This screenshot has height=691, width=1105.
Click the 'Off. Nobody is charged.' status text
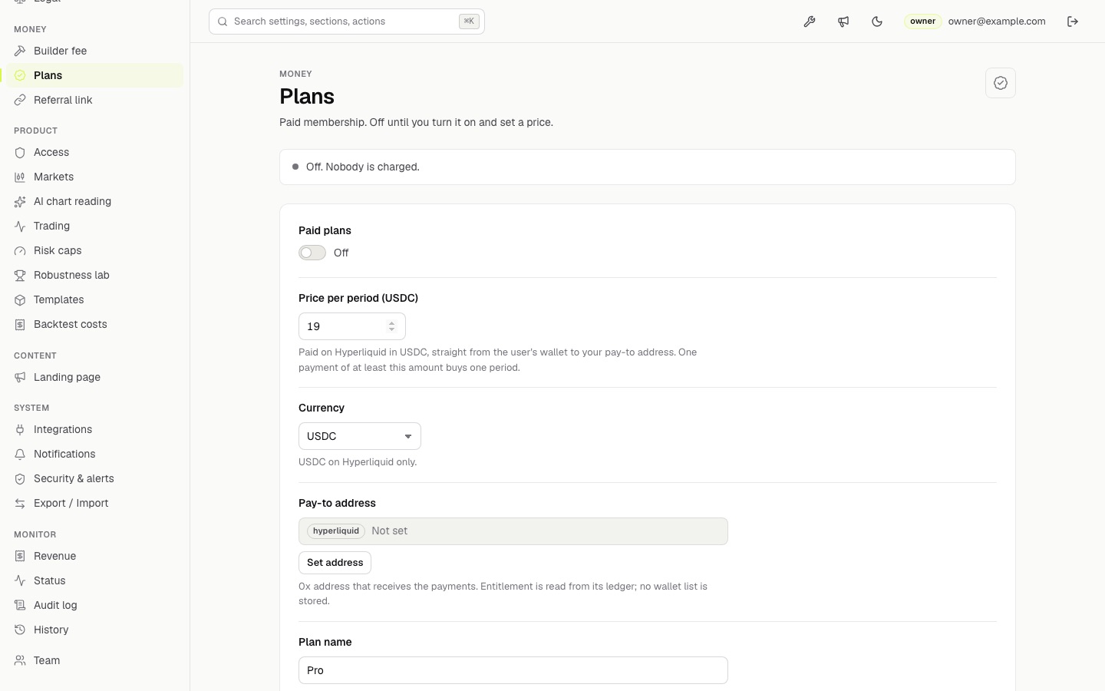click(x=363, y=167)
